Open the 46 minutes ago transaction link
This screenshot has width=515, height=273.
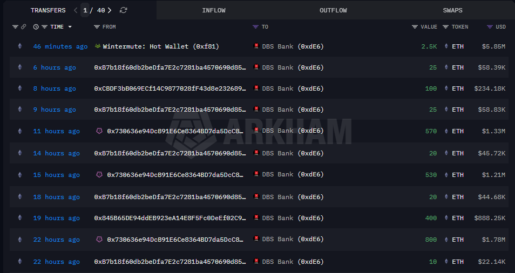(x=60, y=46)
